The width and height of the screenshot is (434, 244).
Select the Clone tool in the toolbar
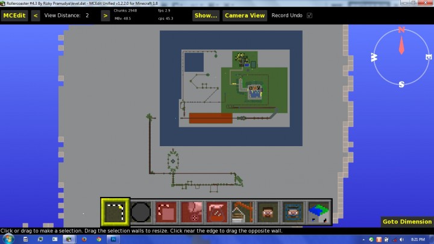click(166, 213)
